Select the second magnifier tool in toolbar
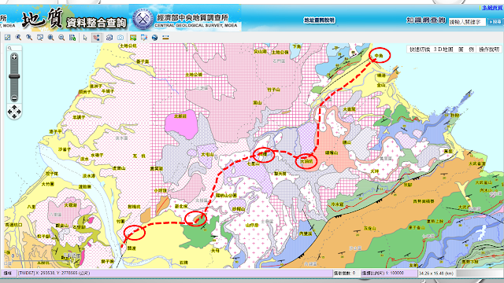The height and width of the screenshot is (283, 504). (18, 38)
